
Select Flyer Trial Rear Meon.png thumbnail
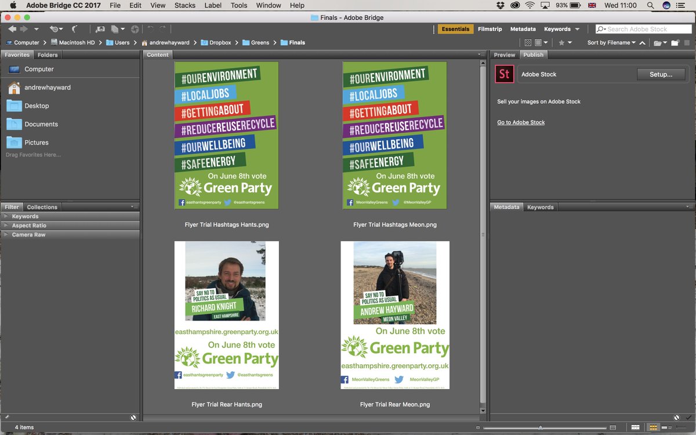pyautogui.click(x=395, y=315)
